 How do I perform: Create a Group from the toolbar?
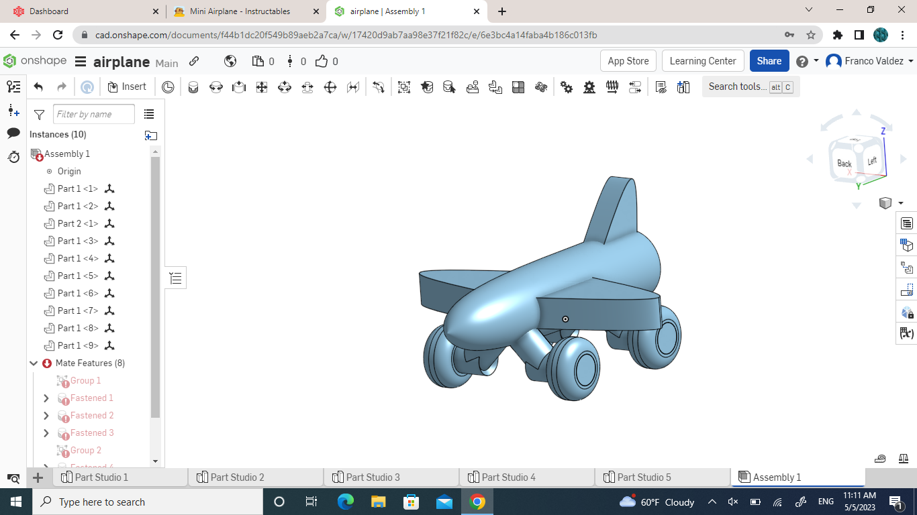403,87
